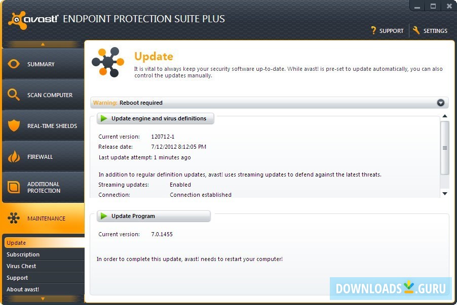The image size is (457, 305).
Task: Click Update engine and virus definitions
Action: (156, 118)
